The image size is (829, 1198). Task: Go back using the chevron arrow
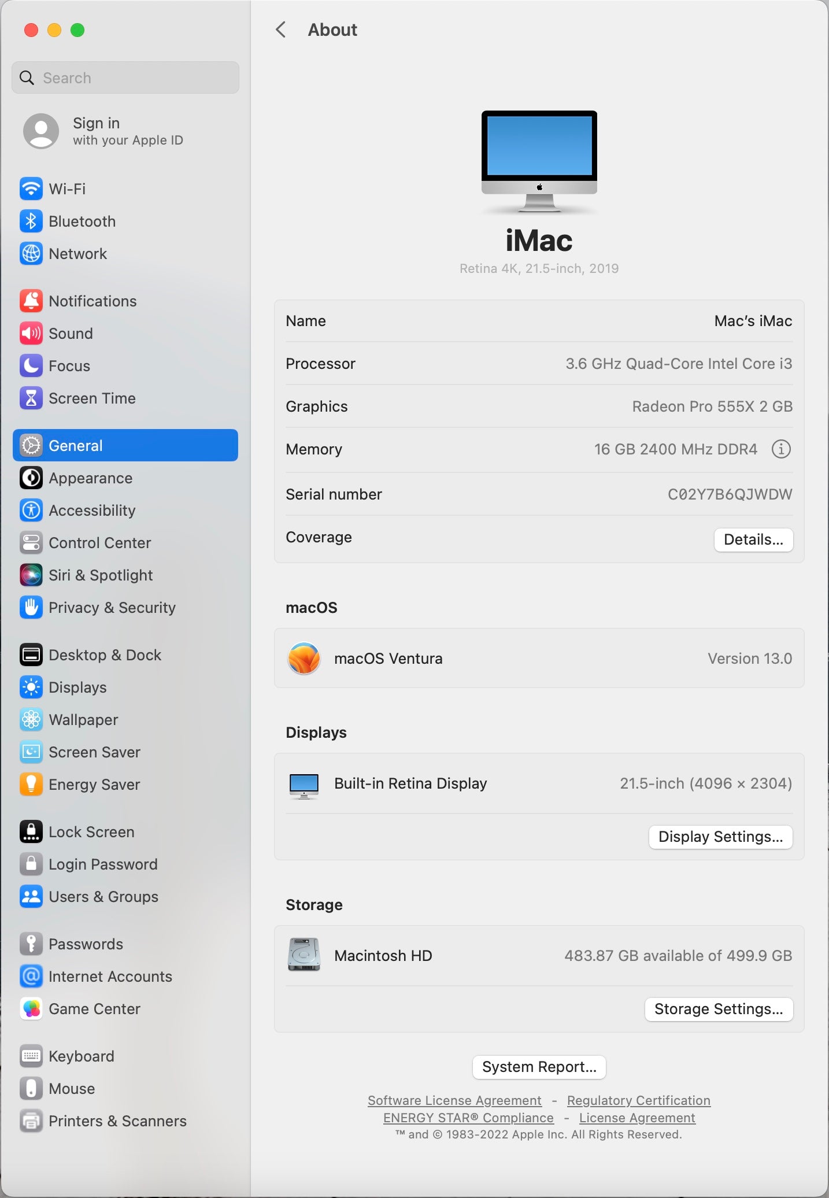pyautogui.click(x=281, y=29)
